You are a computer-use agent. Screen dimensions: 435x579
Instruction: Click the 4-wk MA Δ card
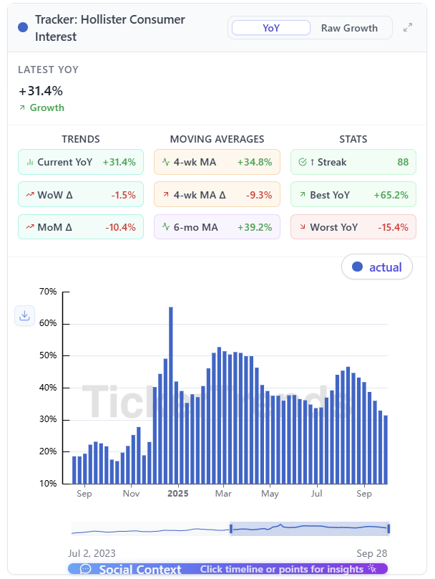pyautogui.click(x=217, y=194)
